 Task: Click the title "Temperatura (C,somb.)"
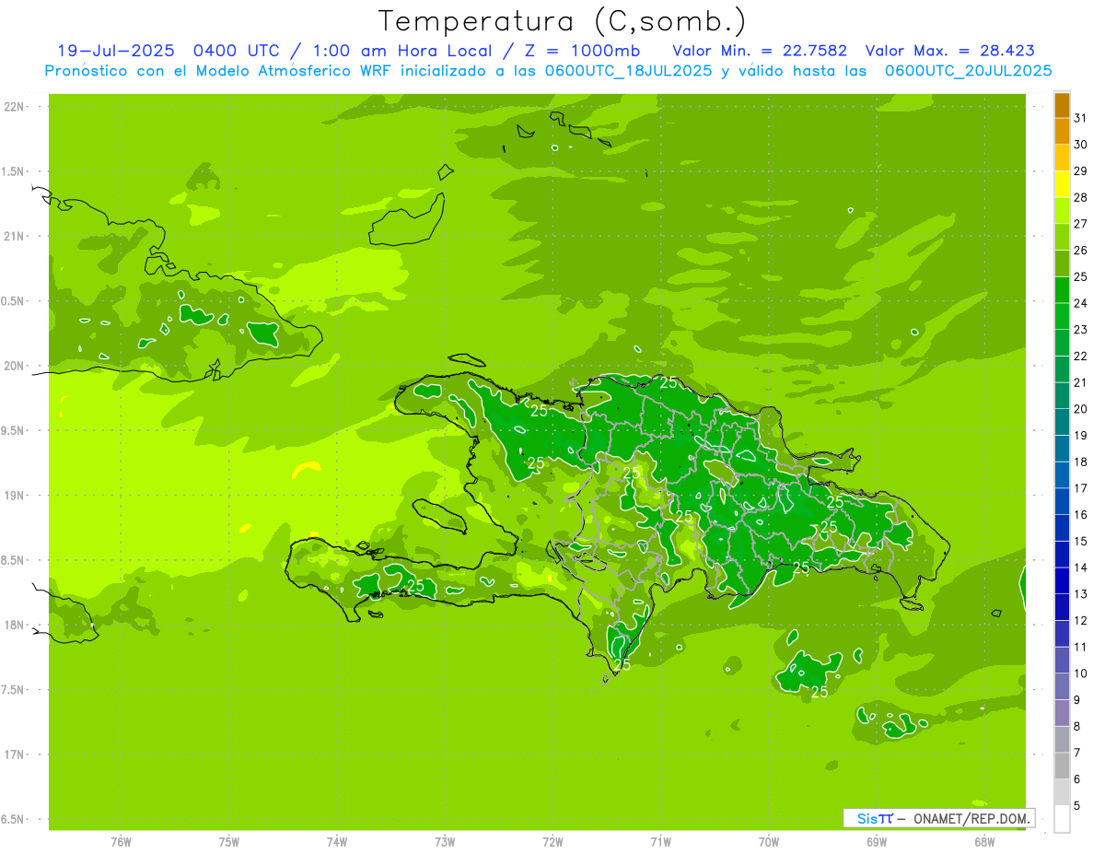tap(563, 21)
